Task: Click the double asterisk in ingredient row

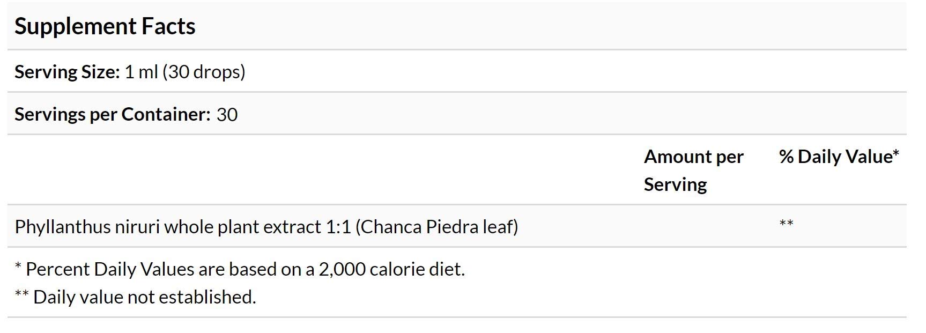Action: tap(786, 224)
